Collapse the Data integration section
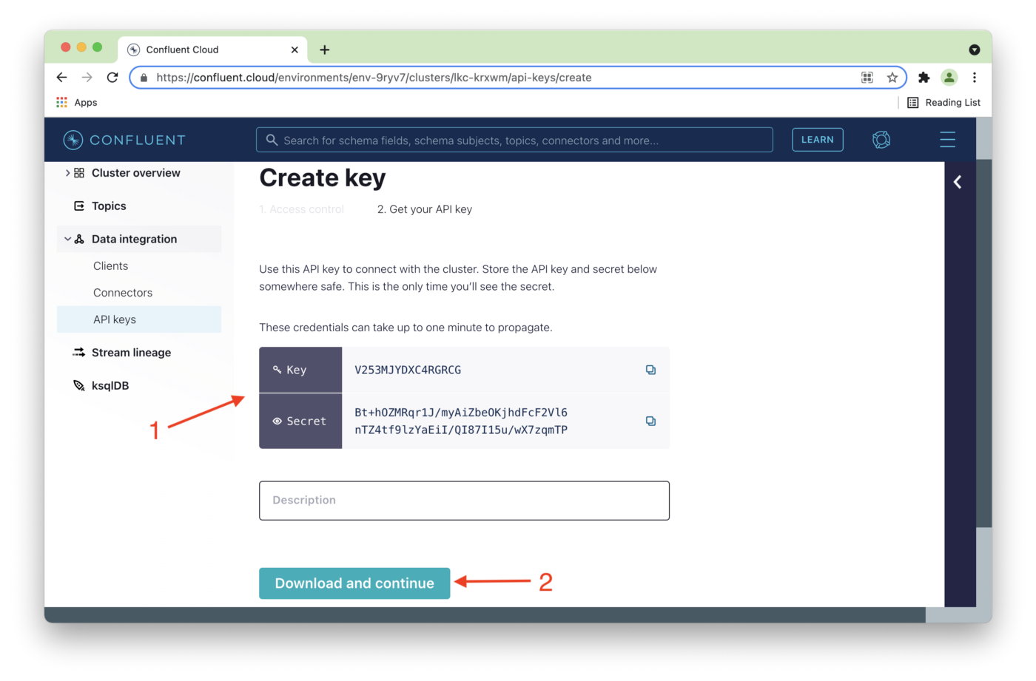This screenshot has width=1036, height=681. [67, 239]
